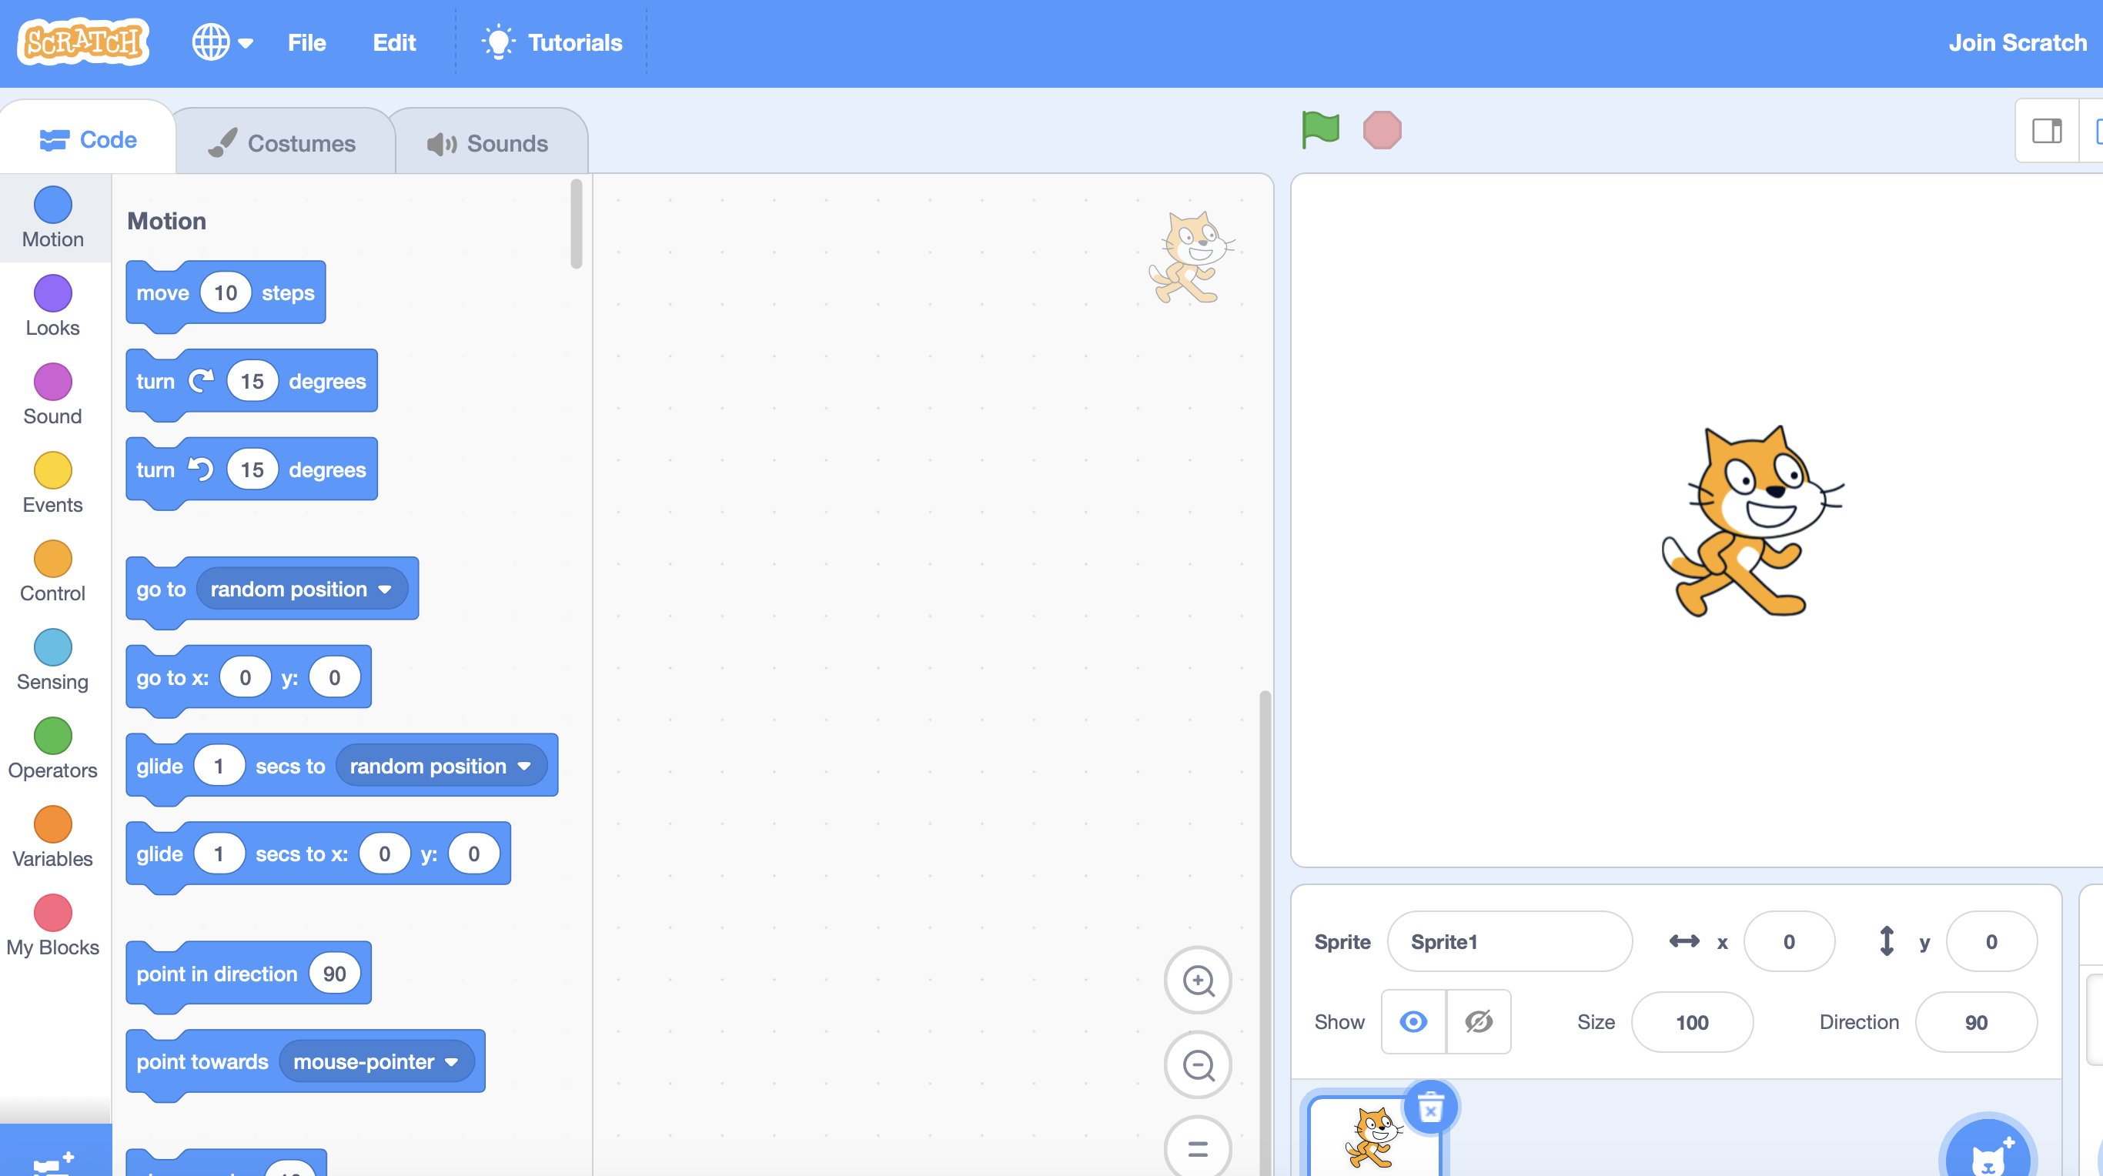Edit the sprite Direction field
Image resolution: width=2103 pixels, height=1176 pixels.
pyautogui.click(x=1976, y=1022)
